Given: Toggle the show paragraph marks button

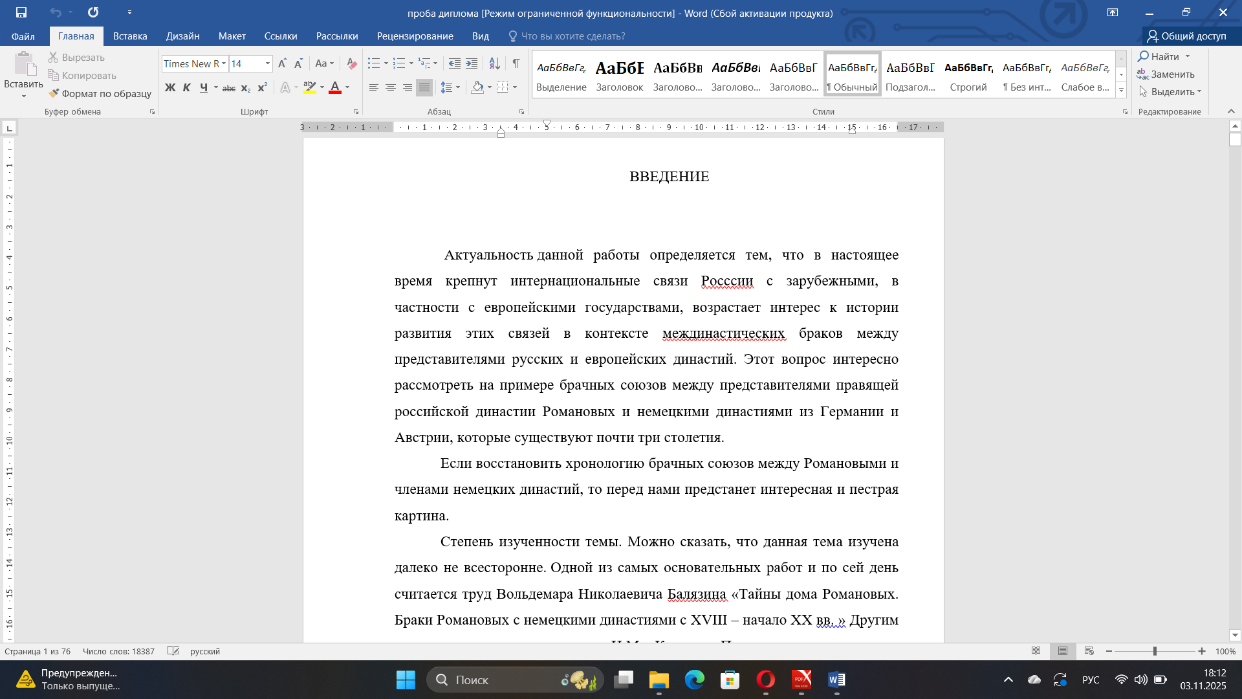Looking at the screenshot, I should pyautogui.click(x=516, y=63).
